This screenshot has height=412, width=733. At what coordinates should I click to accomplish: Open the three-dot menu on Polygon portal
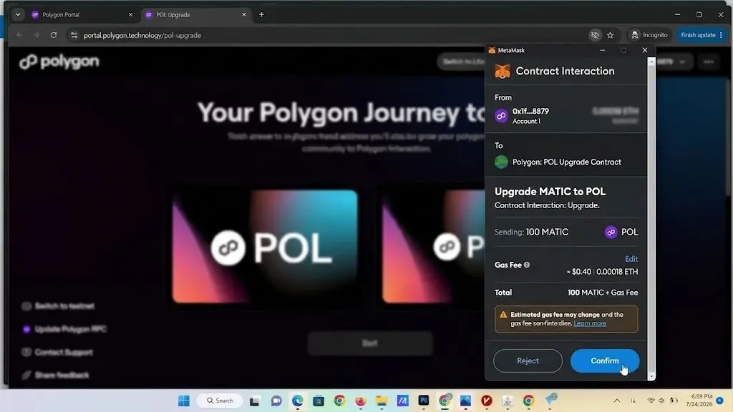pyautogui.click(x=709, y=62)
